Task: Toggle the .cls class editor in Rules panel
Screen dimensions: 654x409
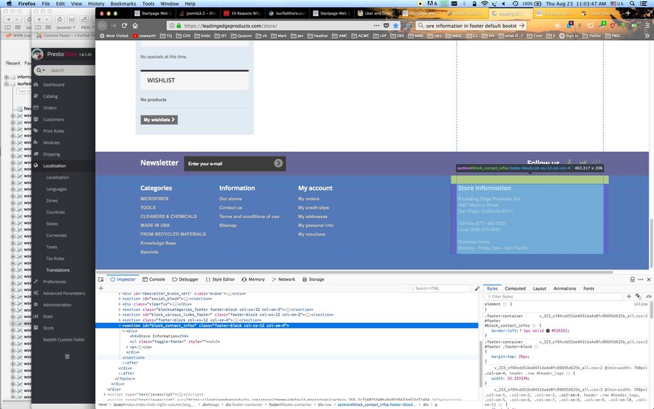Action: 648,296
